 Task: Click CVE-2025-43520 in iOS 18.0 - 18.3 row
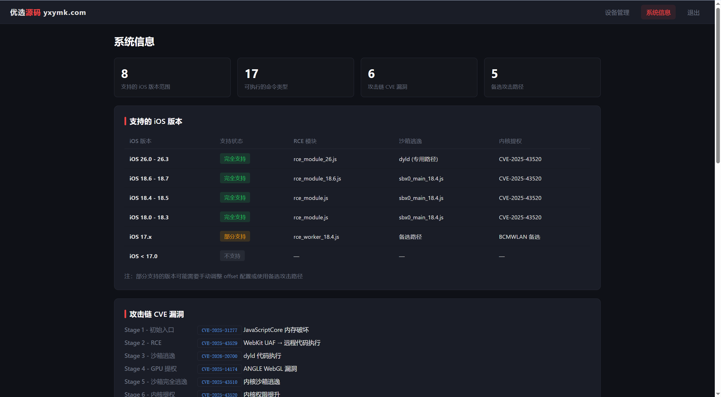(x=520, y=217)
